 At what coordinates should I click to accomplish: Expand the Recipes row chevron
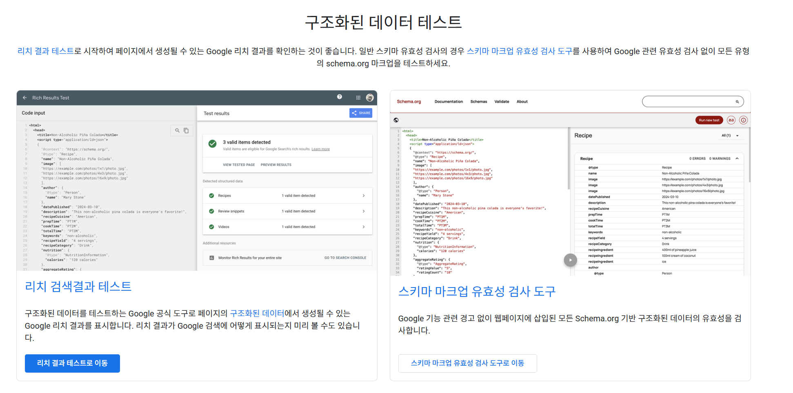364,196
